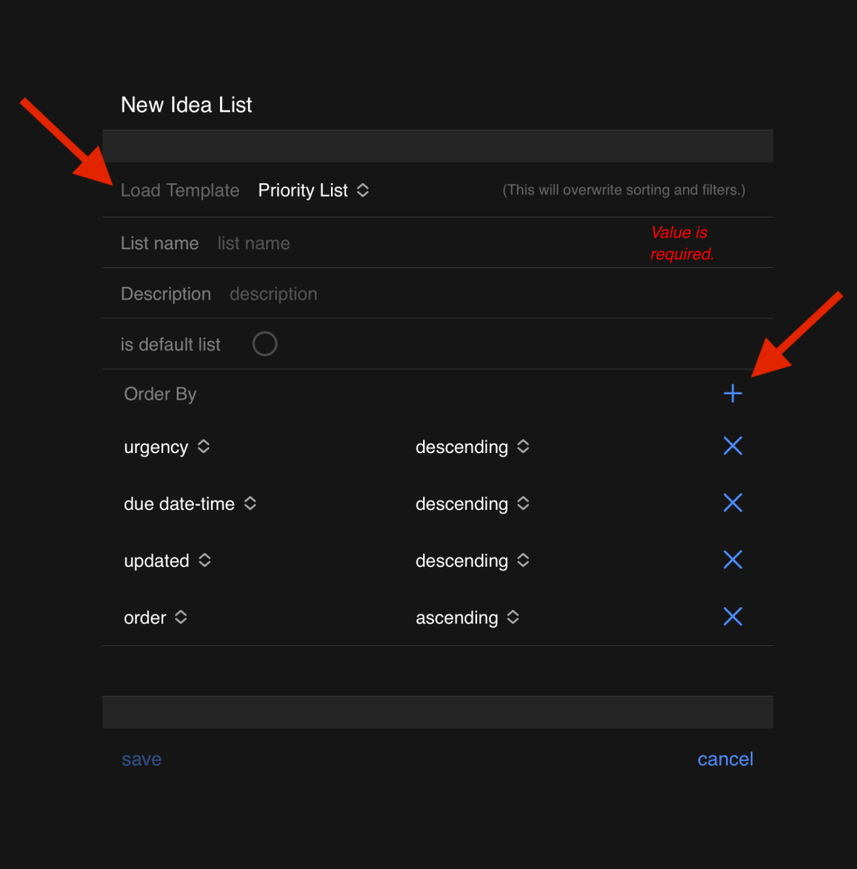Delete the due date-time sort row

733,503
